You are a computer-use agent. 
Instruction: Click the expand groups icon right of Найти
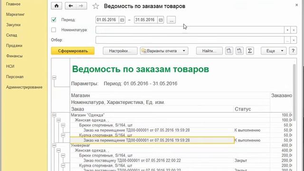(229, 51)
